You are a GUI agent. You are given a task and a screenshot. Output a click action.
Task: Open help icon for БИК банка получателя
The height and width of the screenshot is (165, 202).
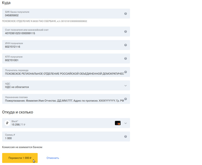pos(125,14)
